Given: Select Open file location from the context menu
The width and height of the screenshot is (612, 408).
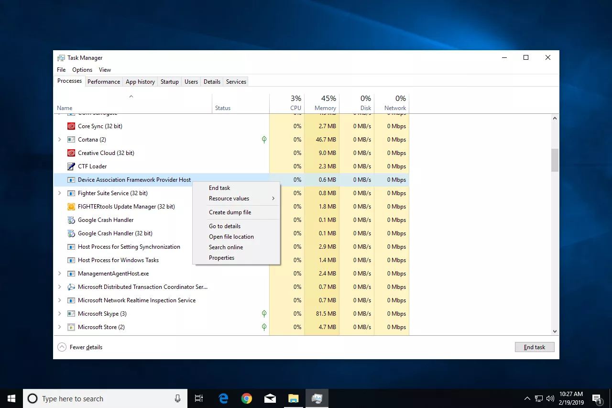Looking at the screenshot, I should point(236,237).
